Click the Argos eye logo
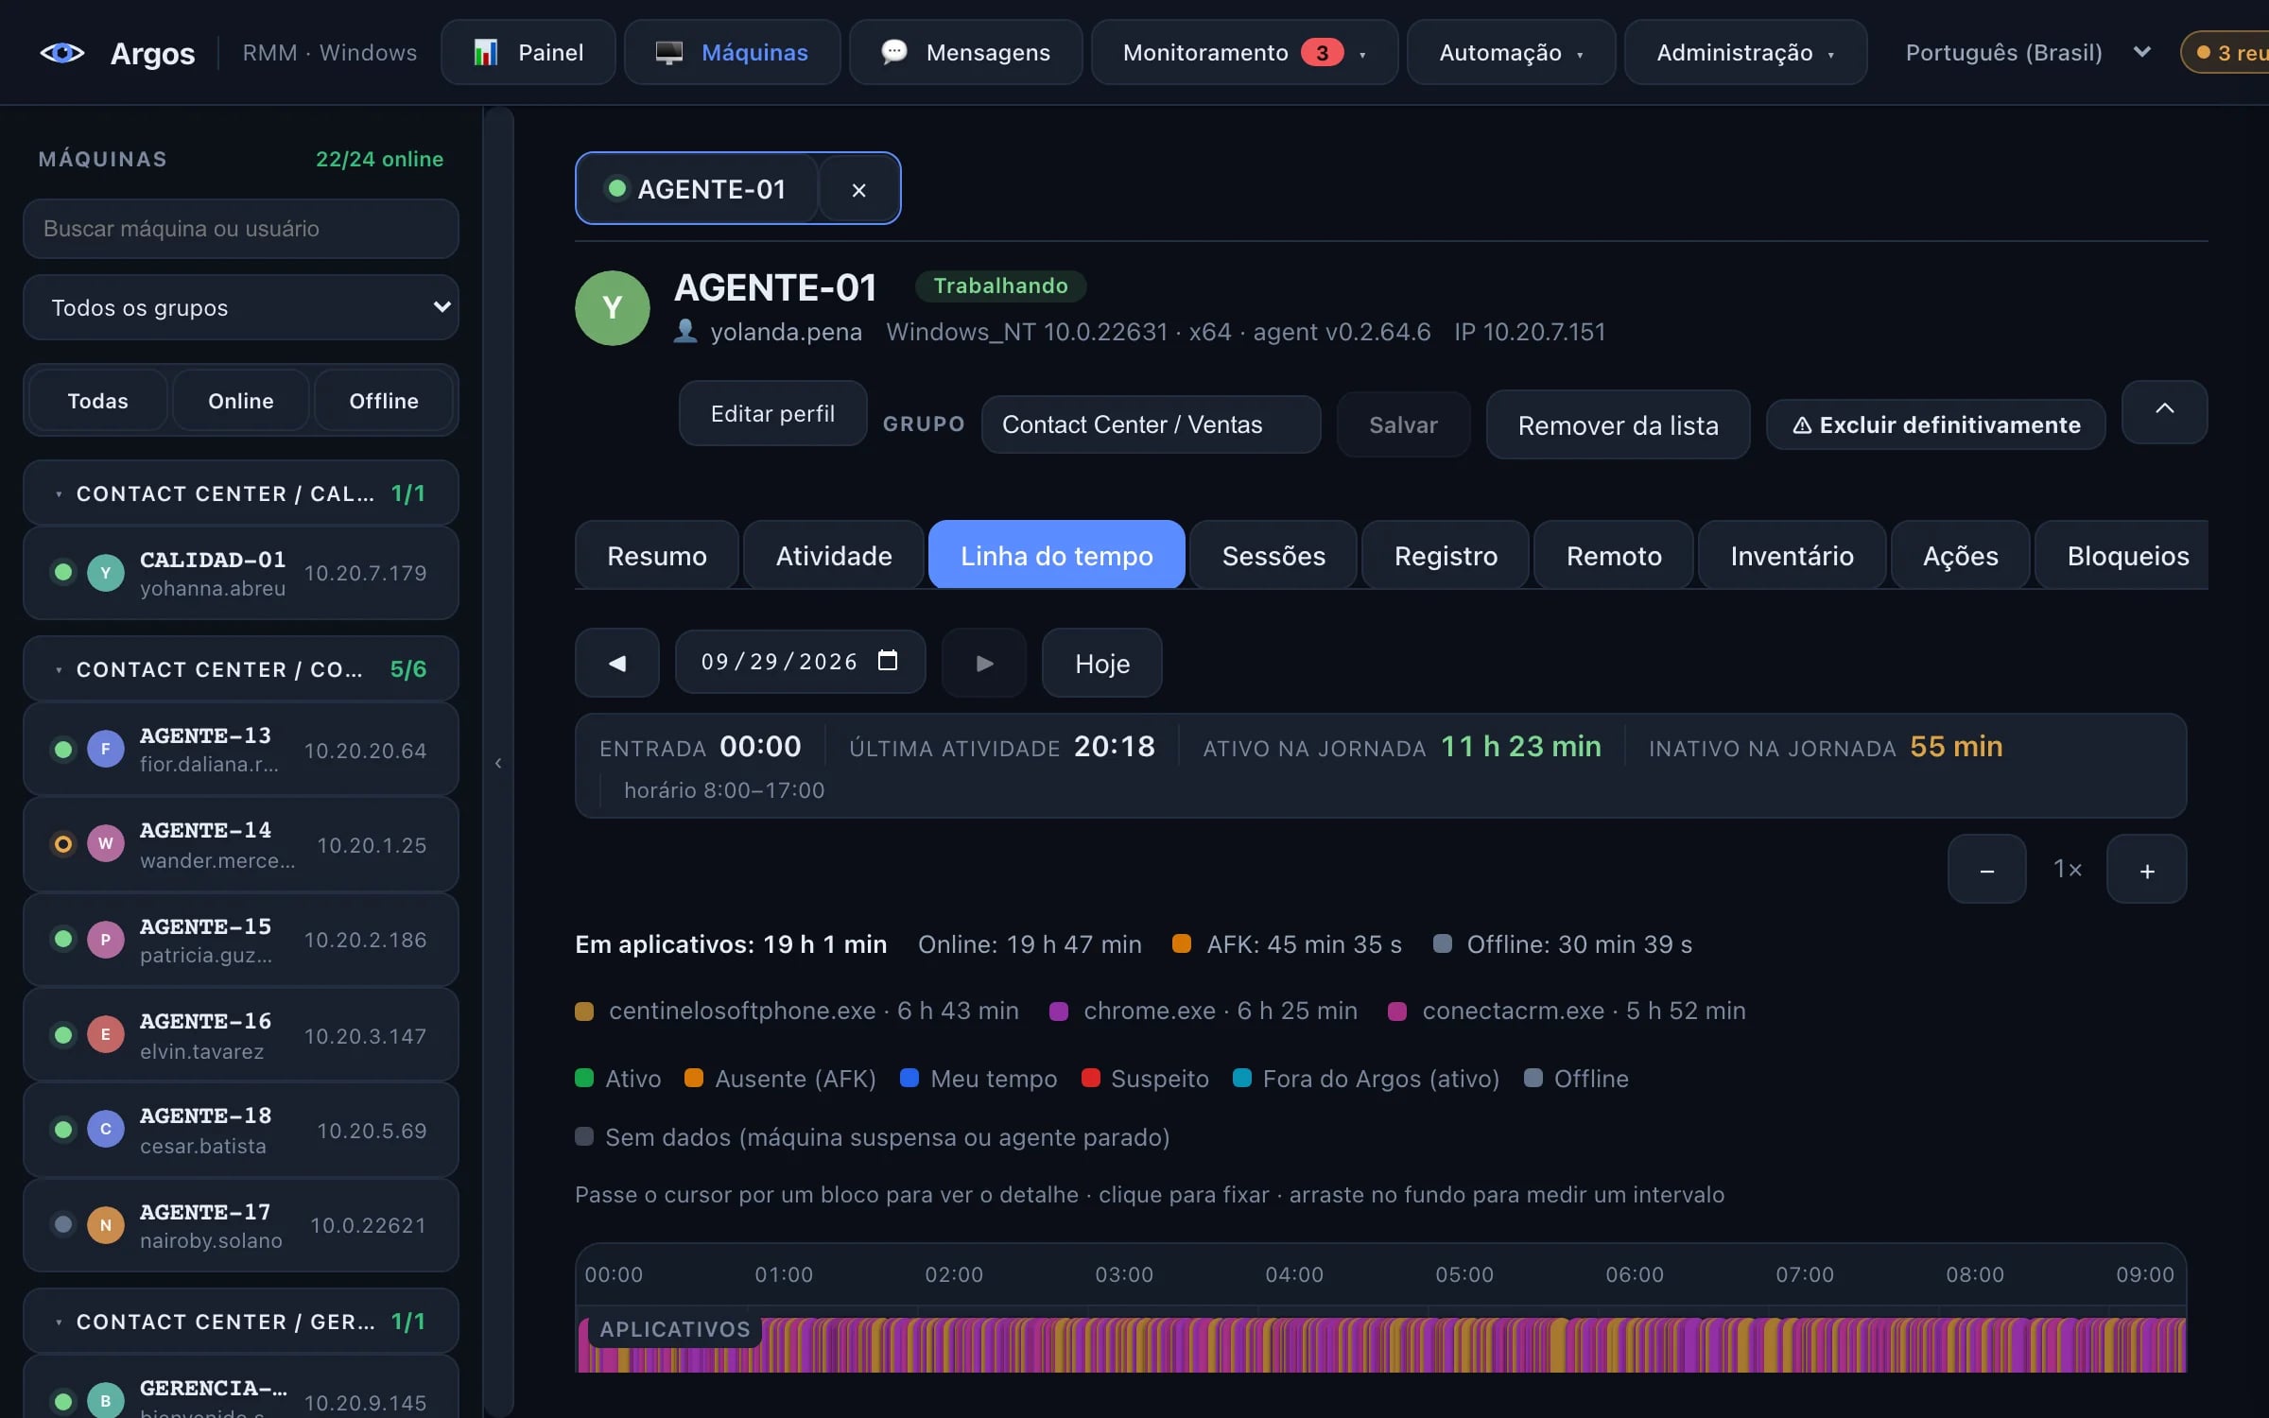The height and width of the screenshot is (1418, 2269). point(61,53)
